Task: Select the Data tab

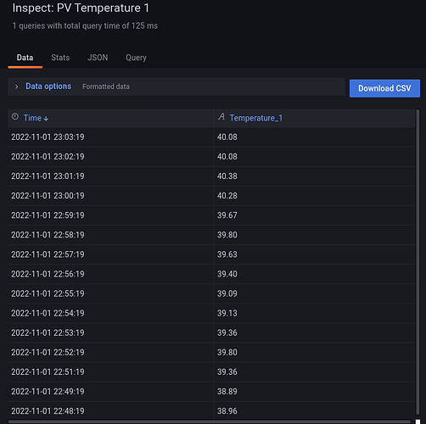Action: coord(25,58)
